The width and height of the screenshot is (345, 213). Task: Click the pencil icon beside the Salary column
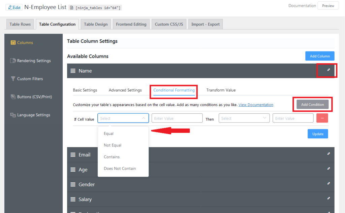(x=329, y=199)
